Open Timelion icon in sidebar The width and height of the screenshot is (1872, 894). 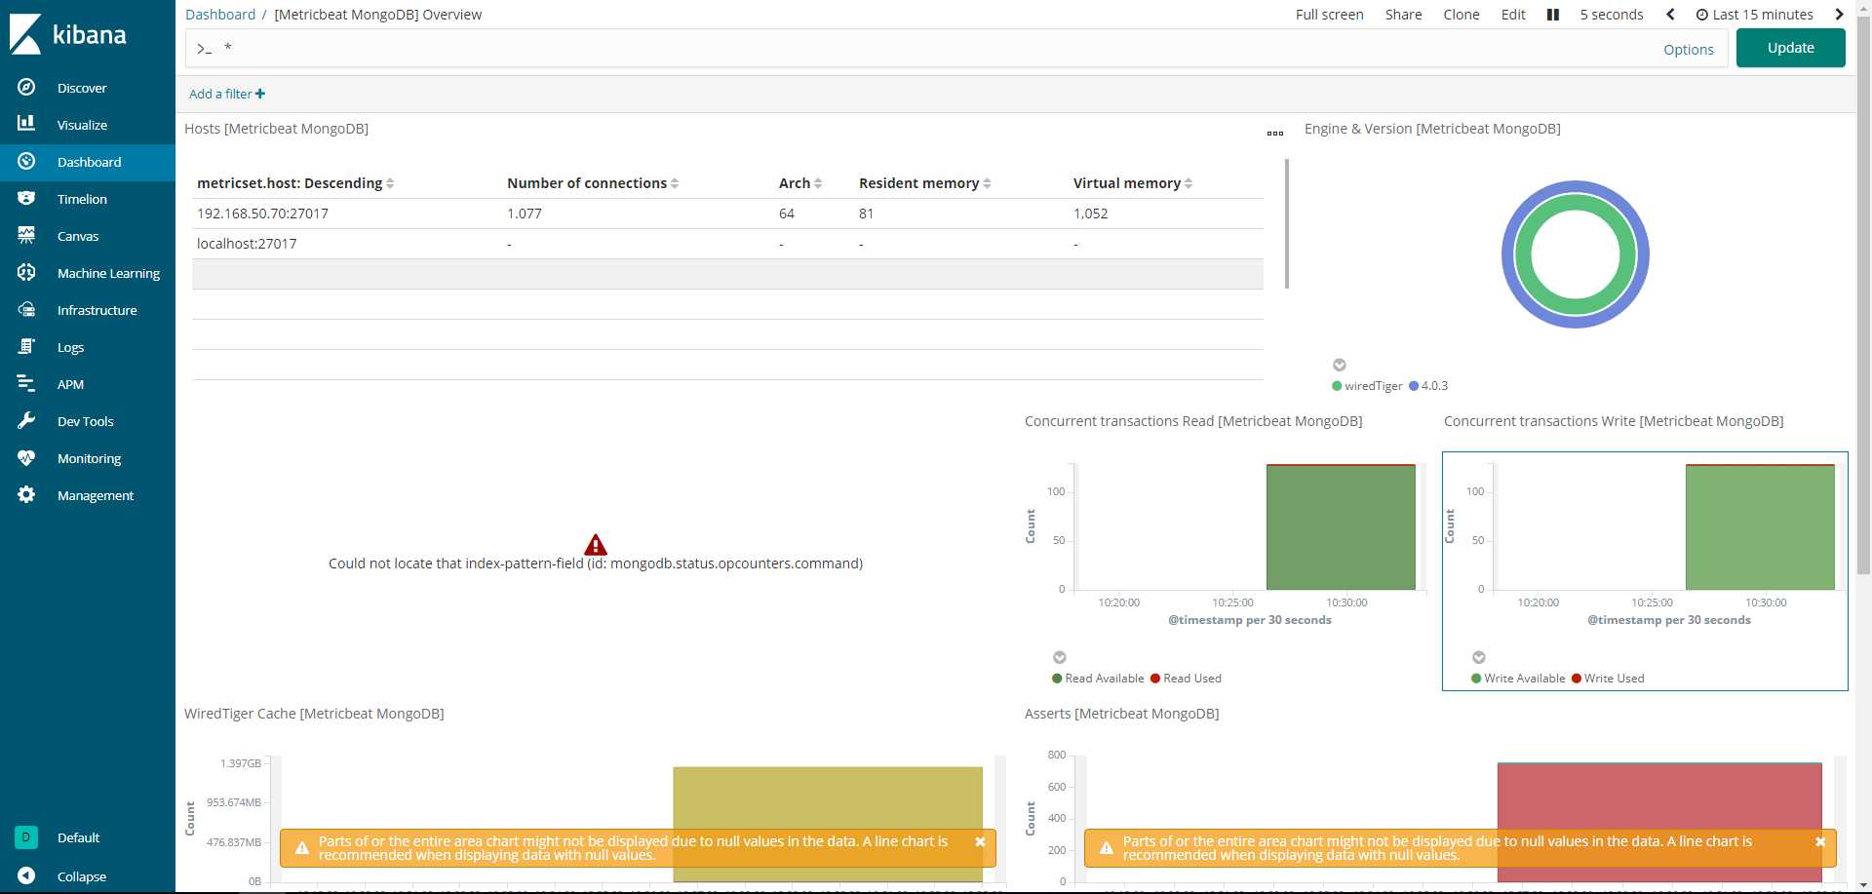[26, 198]
